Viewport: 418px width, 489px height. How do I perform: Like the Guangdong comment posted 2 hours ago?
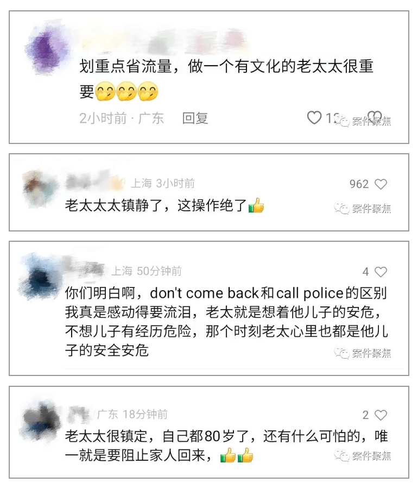(314, 118)
